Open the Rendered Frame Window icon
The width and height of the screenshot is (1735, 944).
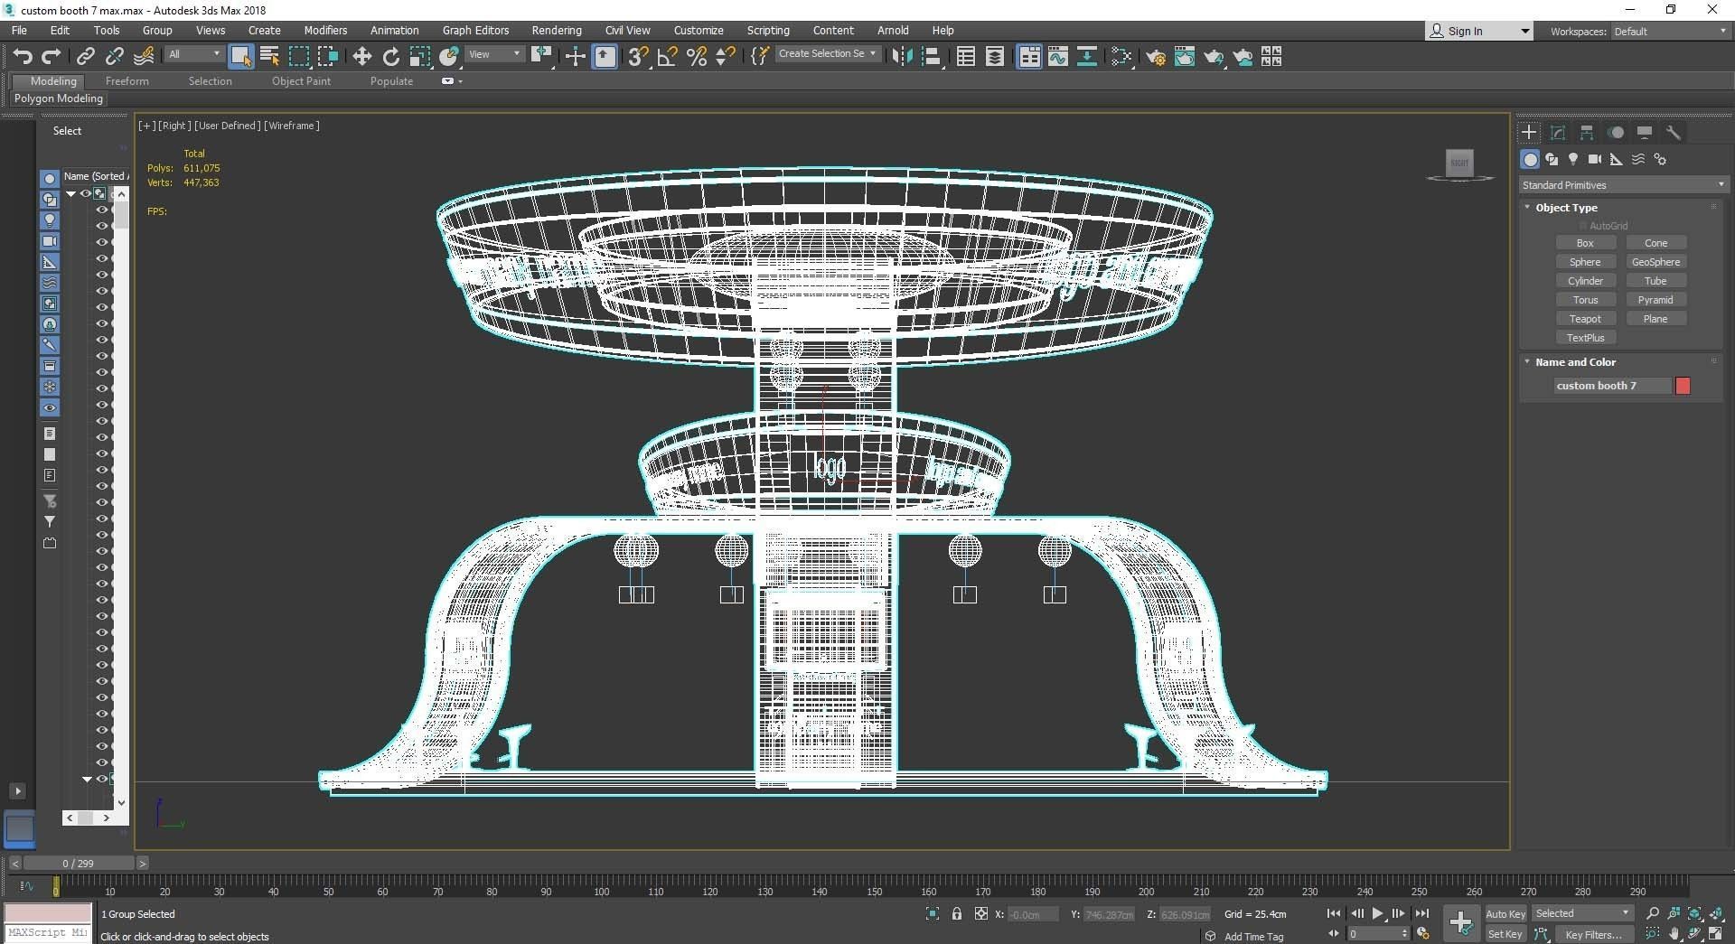click(1185, 57)
